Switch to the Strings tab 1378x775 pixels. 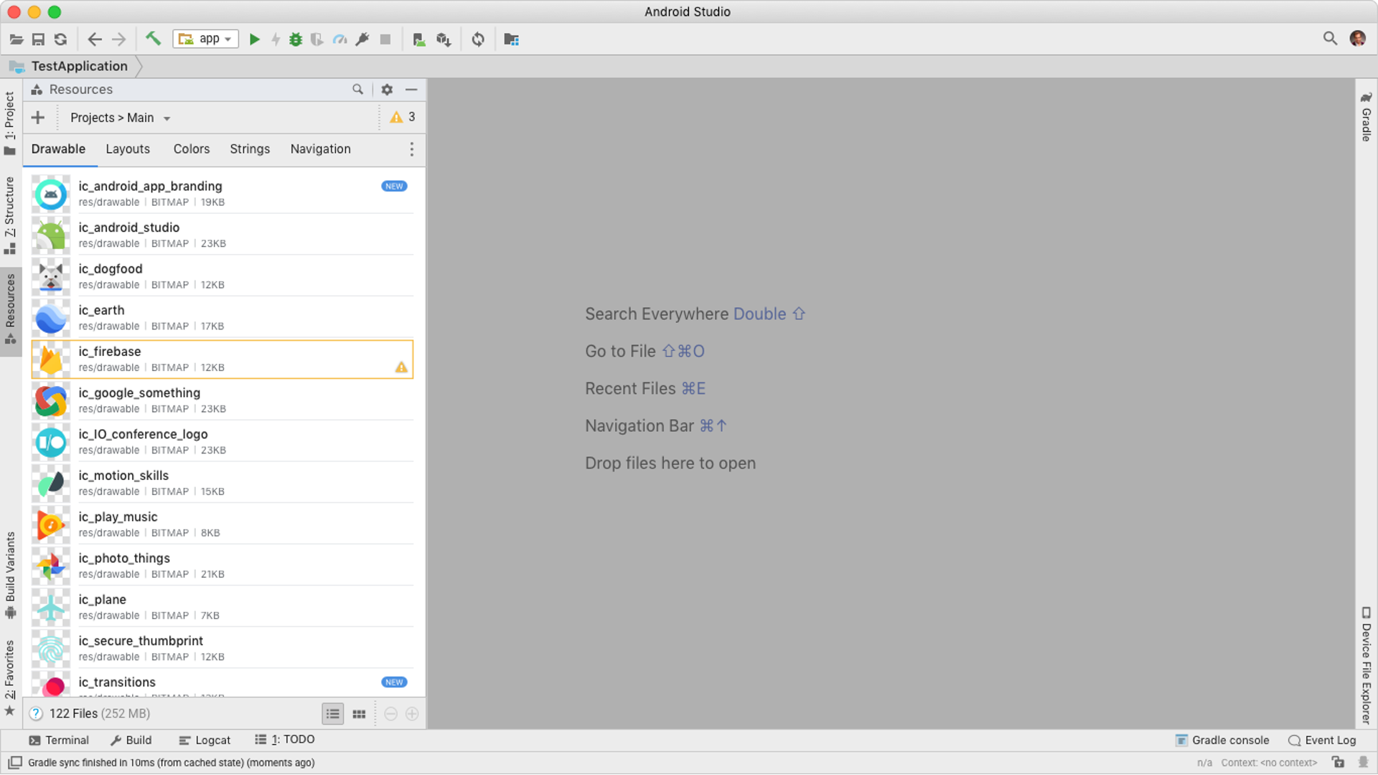tap(250, 149)
